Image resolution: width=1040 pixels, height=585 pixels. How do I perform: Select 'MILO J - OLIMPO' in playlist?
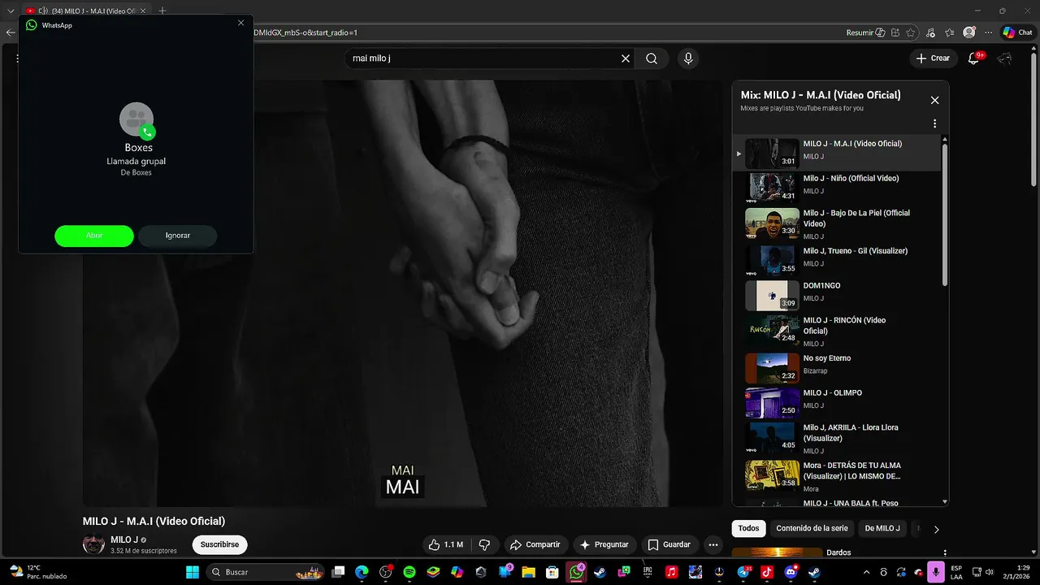[x=837, y=402]
